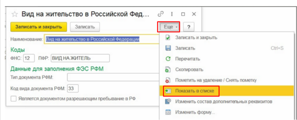
Task: Click the copy link chain icon
Action: pos(160,14)
